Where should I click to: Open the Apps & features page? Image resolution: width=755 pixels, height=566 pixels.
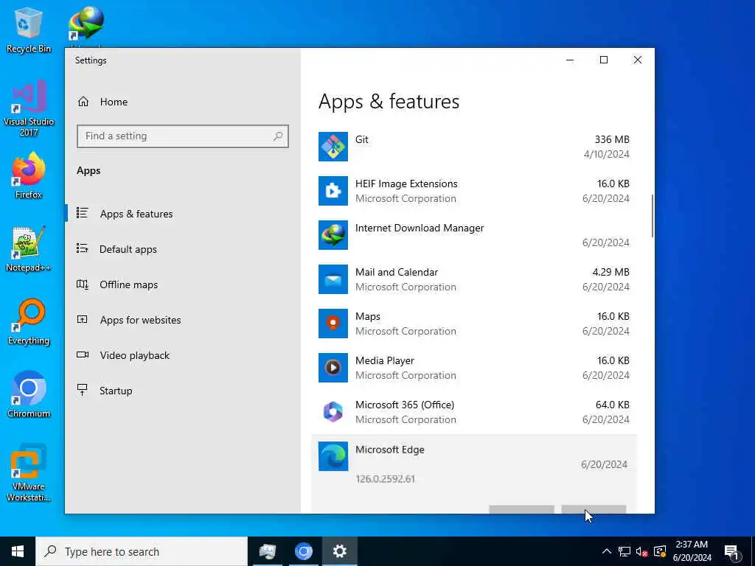183,213
